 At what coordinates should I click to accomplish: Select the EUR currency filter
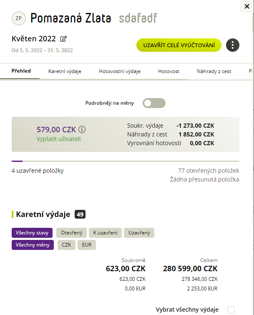[87, 245]
